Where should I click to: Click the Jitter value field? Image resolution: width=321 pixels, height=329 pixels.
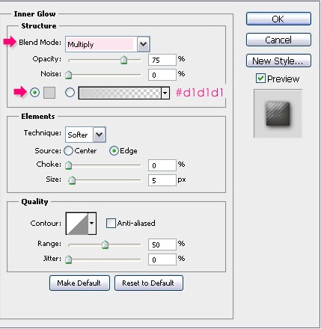[x=162, y=259]
